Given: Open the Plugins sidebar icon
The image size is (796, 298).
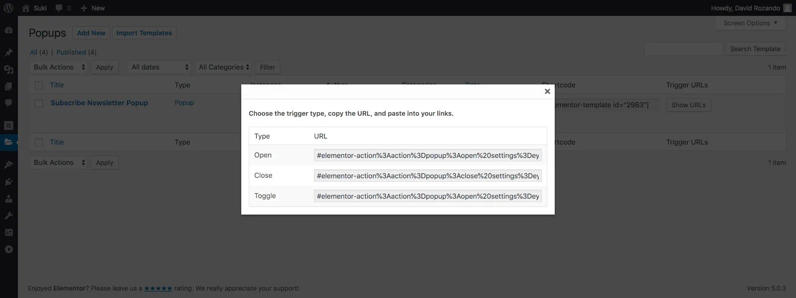Looking at the screenshot, I should (x=8, y=182).
